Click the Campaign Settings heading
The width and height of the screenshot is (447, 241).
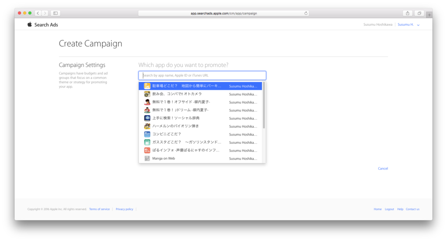coord(82,65)
